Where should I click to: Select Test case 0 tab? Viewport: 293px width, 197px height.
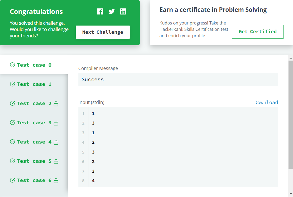34,65
